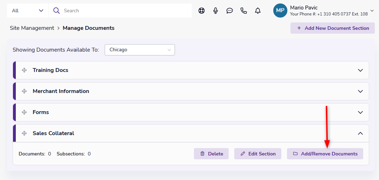Expand the Forms section
This screenshot has height=180, width=379.
(x=360, y=112)
